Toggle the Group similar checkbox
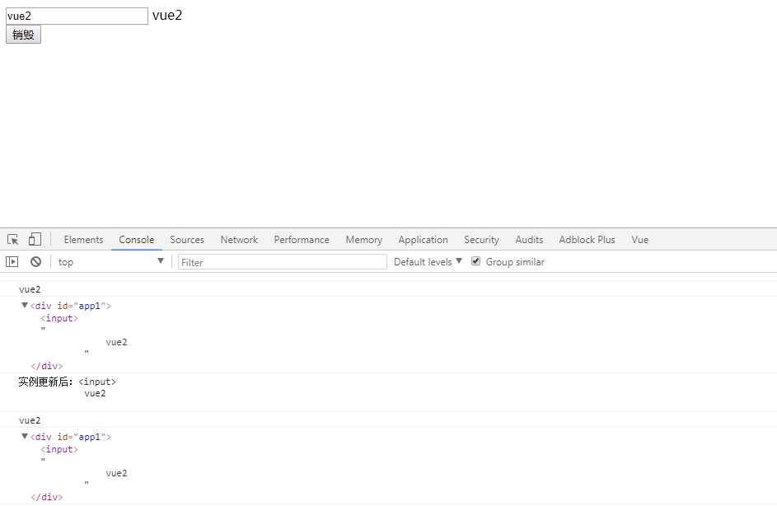 tap(475, 261)
